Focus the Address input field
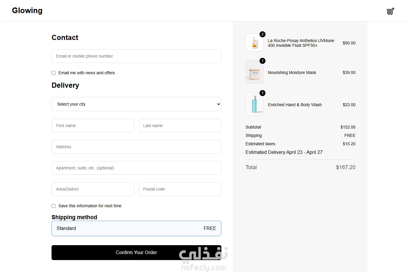Screen dimensions: 407x272 [136, 147]
